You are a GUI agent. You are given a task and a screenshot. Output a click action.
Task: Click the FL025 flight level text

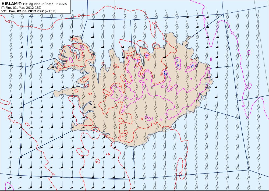click(61, 4)
